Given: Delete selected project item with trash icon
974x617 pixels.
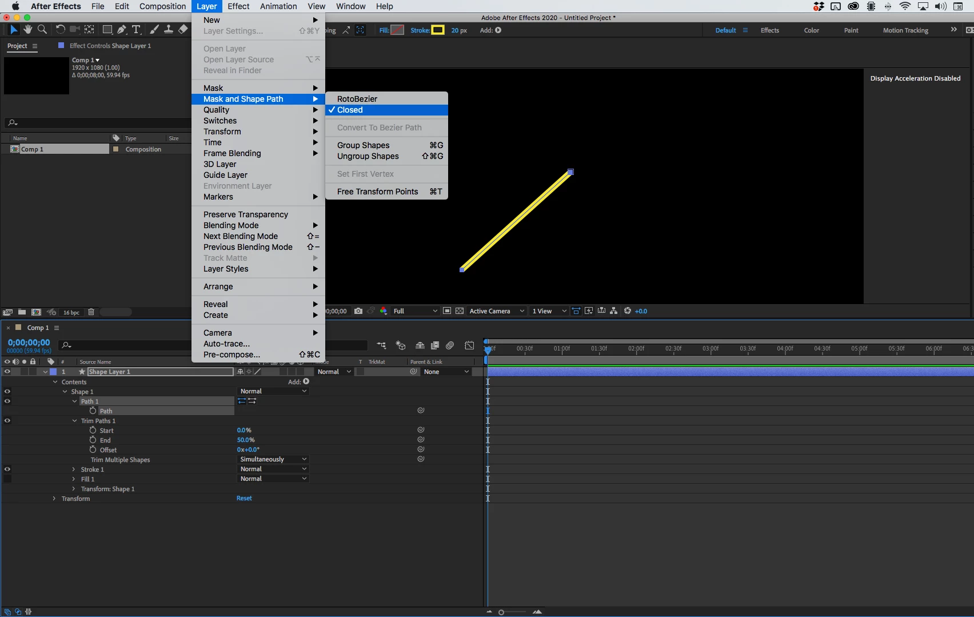Looking at the screenshot, I should coord(91,312).
